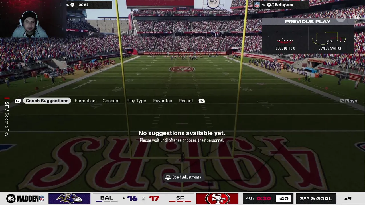Click the 492347 coin balance
This screenshot has height=205, width=365.
tap(83, 5)
